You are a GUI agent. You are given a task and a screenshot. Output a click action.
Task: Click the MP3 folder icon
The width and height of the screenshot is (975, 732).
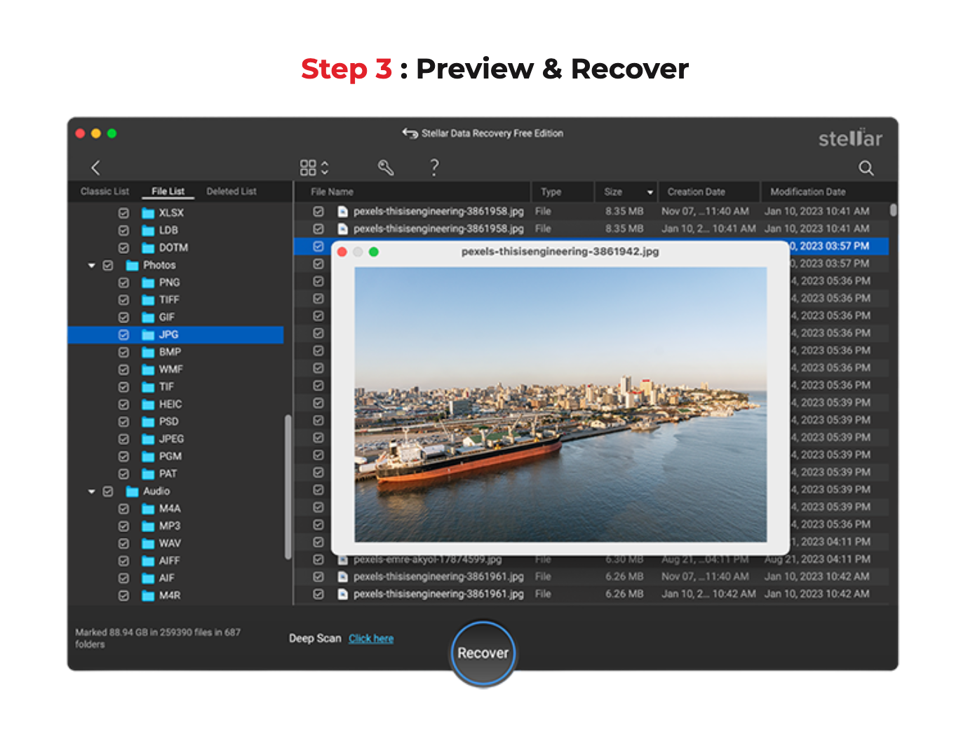click(148, 527)
